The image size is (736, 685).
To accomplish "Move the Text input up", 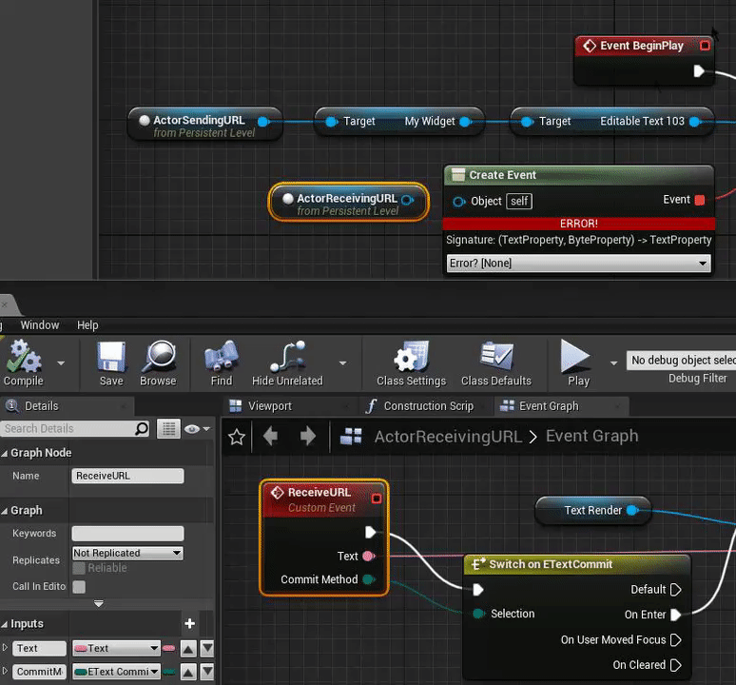I will pos(188,649).
